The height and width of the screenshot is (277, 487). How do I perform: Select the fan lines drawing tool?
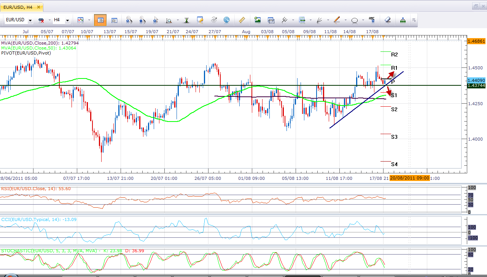click(x=320, y=20)
